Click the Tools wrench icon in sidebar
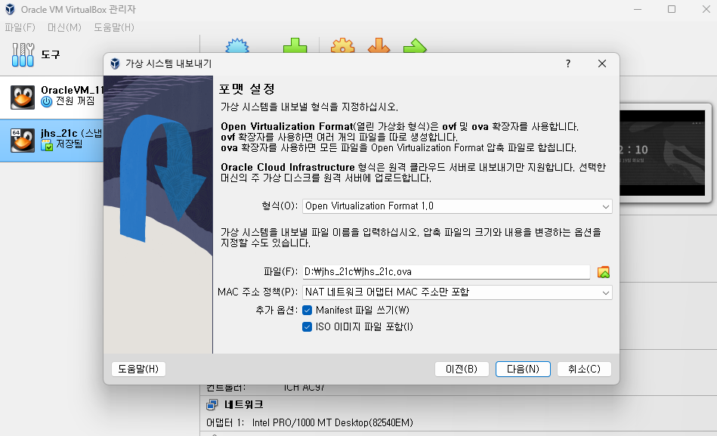The width and height of the screenshot is (717, 436). pos(23,55)
